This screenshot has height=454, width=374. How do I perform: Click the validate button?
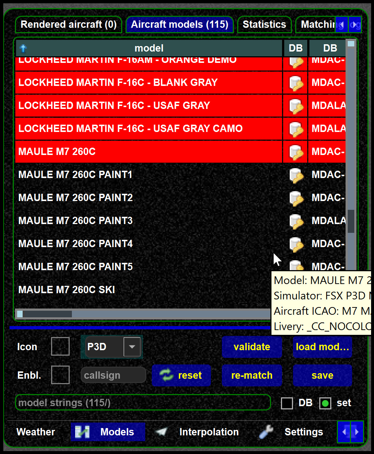tap(252, 347)
